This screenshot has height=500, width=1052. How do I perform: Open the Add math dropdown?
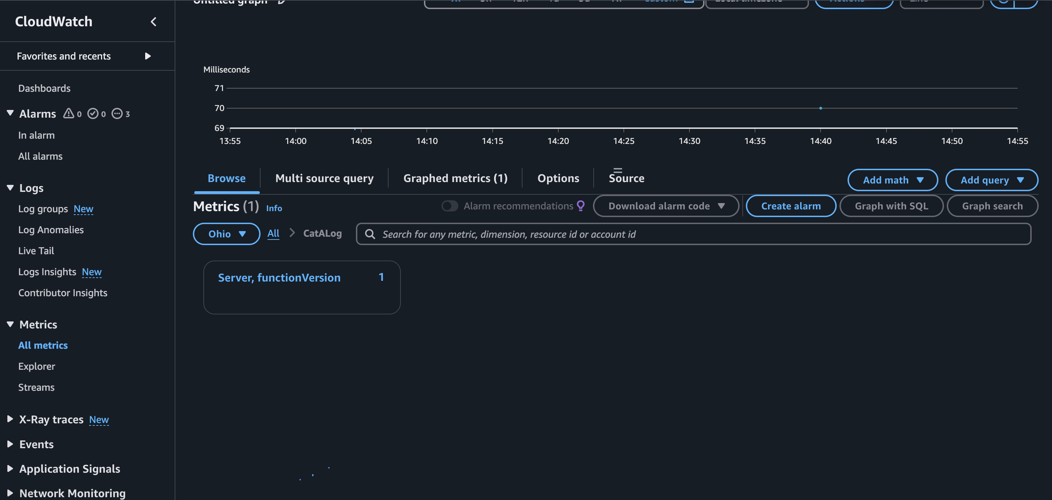click(x=892, y=180)
